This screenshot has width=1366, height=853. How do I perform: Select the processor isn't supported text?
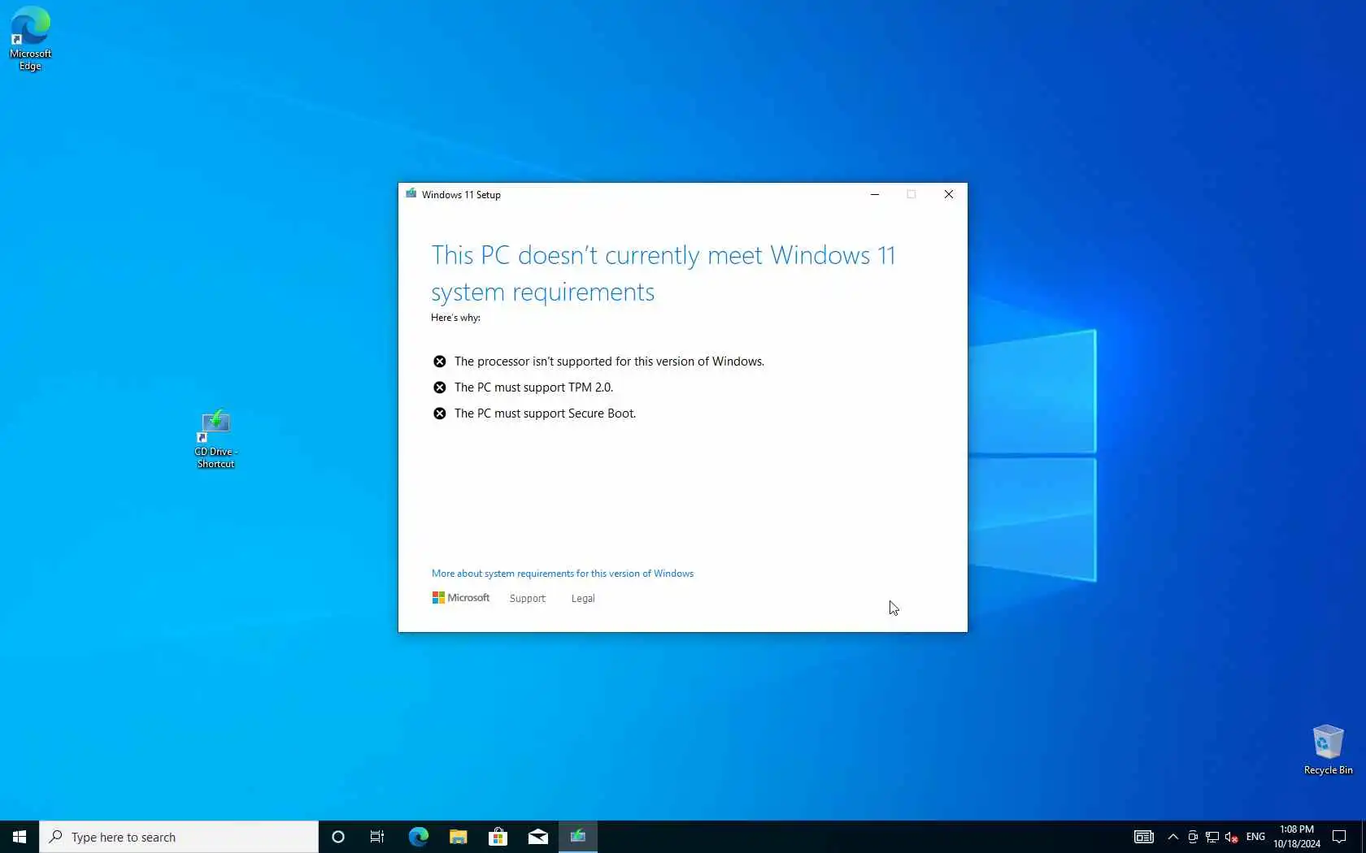(x=609, y=362)
